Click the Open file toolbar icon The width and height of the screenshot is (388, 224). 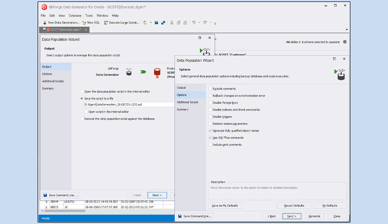(145, 23)
